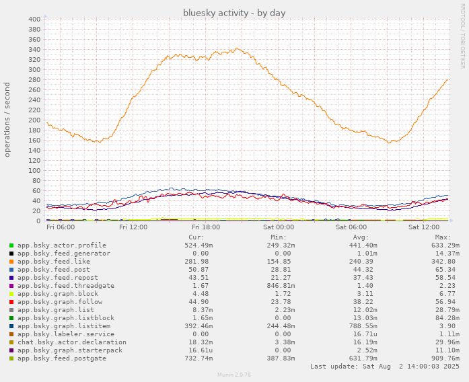Click the 200 y-axis tick label
Screen dimensions: 469x382
34,120
